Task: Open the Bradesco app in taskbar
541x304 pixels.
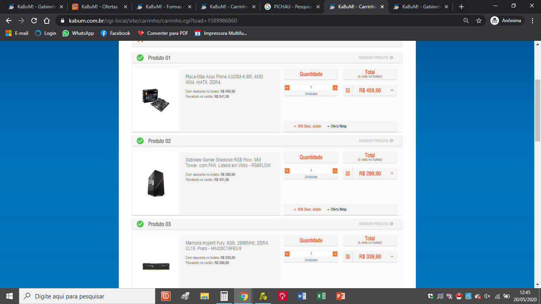Action: (x=282, y=296)
